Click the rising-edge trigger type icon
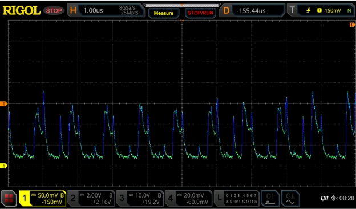Image resolution: width=356 pixels, height=209 pixels. click(x=309, y=10)
